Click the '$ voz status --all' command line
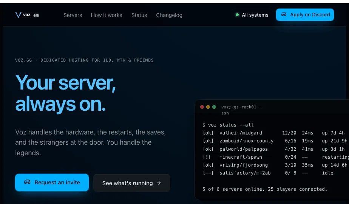 [228, 125]
